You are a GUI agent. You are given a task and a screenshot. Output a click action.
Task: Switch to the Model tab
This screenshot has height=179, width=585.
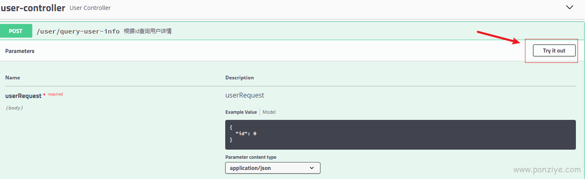(269, 112)
